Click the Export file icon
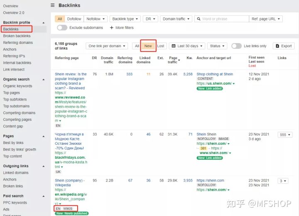The image size is (299, 216). coord(277,46)
